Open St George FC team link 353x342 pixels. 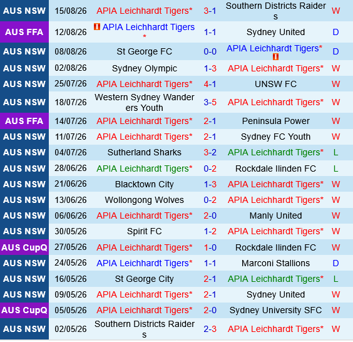point(145,51)
